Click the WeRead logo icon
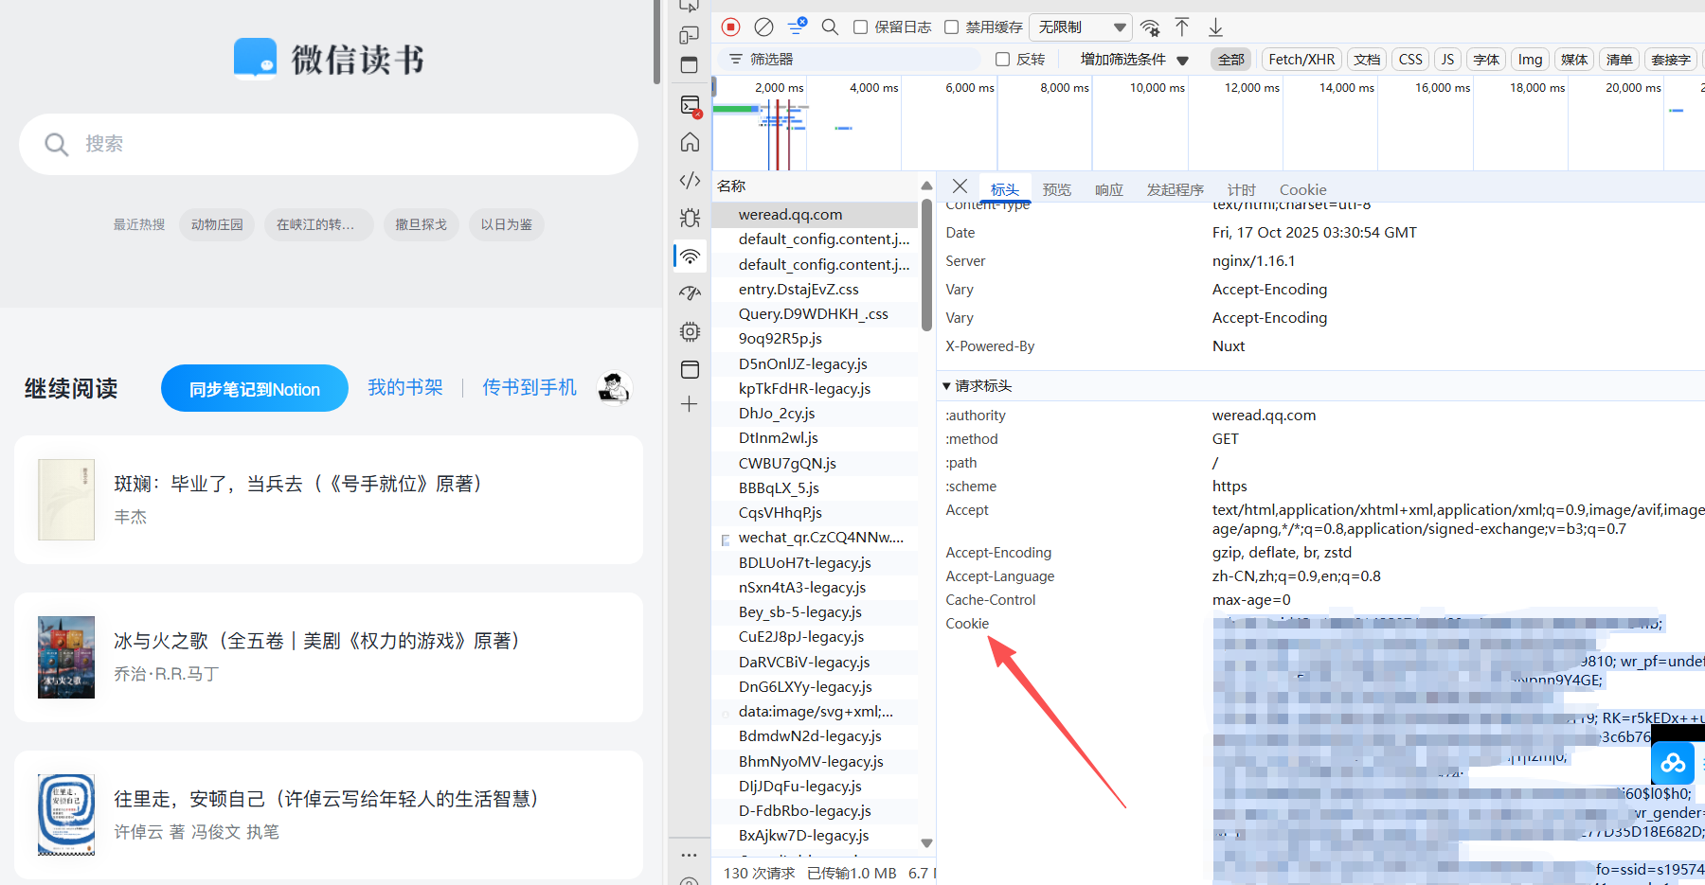The height and width of the screenshot is (885, 1705). pyautogui.click(x=256, y=59)
